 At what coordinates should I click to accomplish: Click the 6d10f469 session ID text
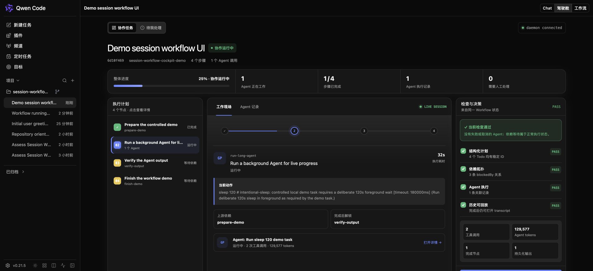[x=116, y=61]
